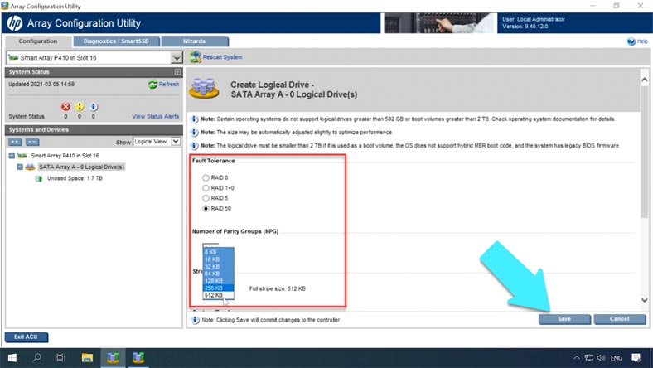The height and width of the screenshot is (368, 653).
Task: Open the controller selection dropdown
Action: 177,57
